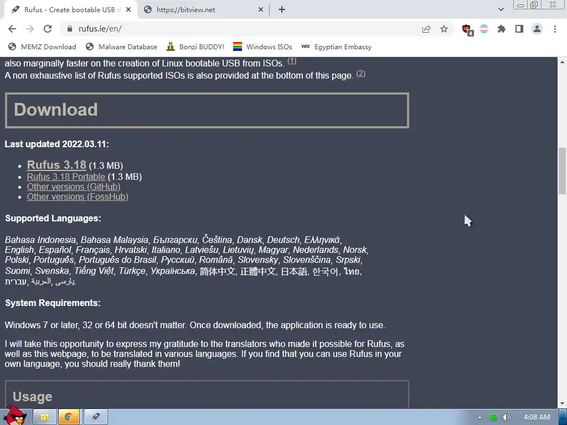Open the file explorer taskbar icon

[x=45, y=417]
